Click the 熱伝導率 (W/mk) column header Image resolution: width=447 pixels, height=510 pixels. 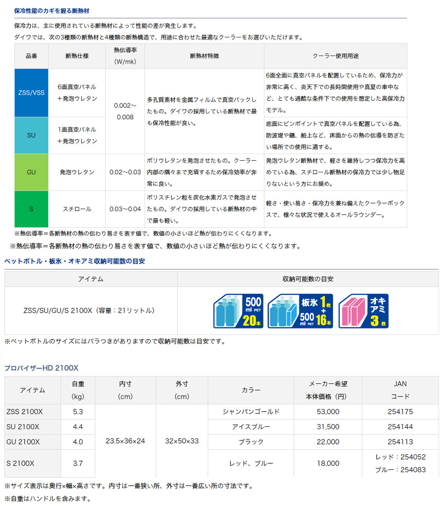[x=125, y=56]
